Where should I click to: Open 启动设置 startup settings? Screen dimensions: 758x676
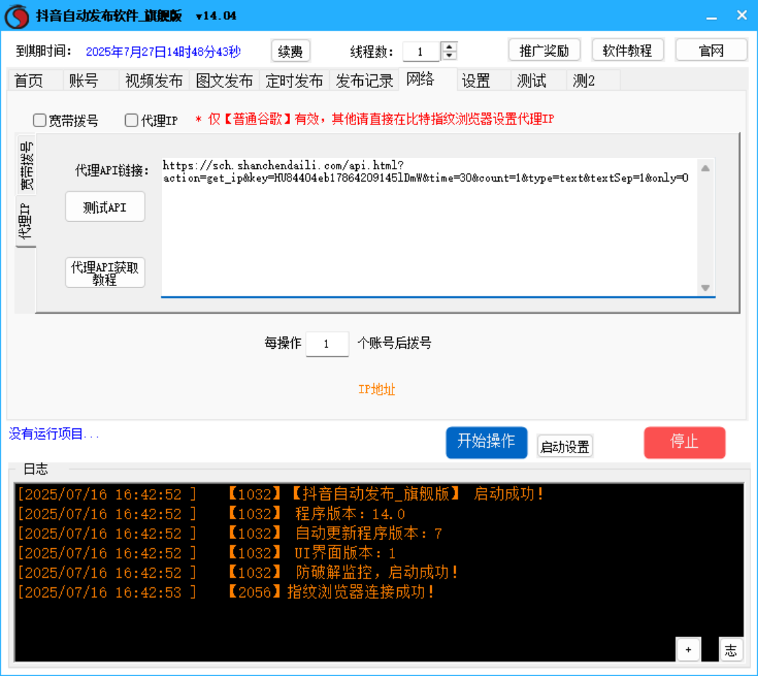565,446
